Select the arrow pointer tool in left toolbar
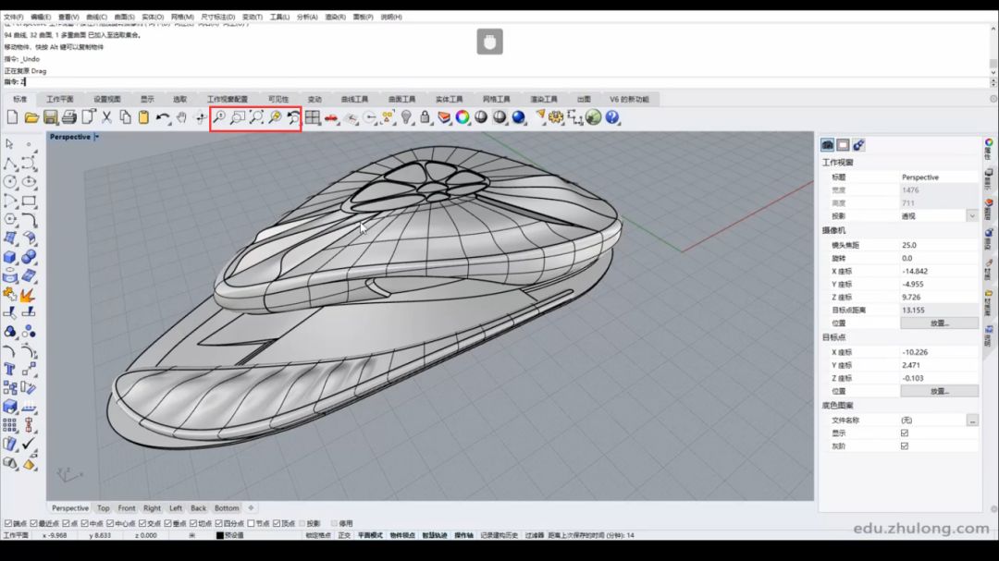Screen dimensions: 999x561 click(x=9, y=144)
